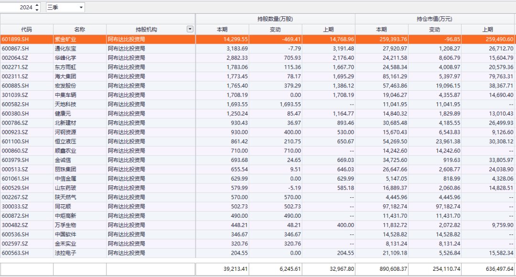Click 本期 header under 持股数量(万股)

222,29
